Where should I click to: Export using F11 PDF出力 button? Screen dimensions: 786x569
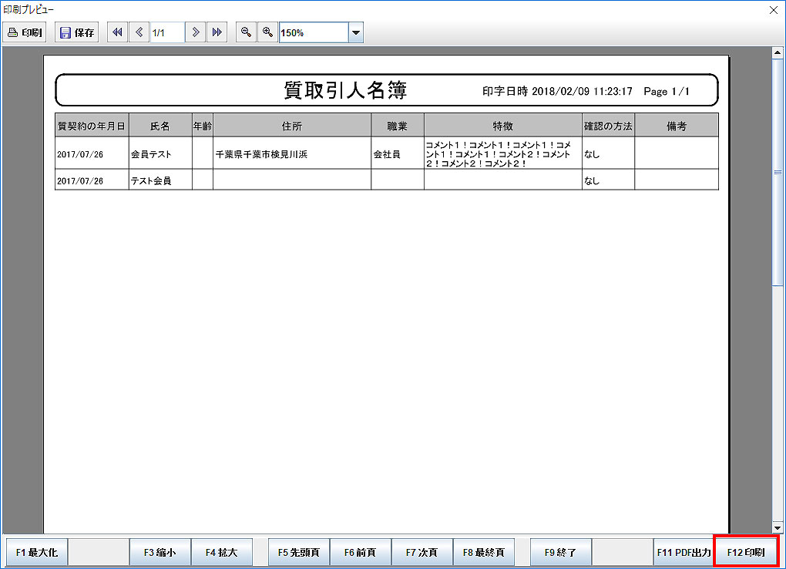(x=684, y=553)
